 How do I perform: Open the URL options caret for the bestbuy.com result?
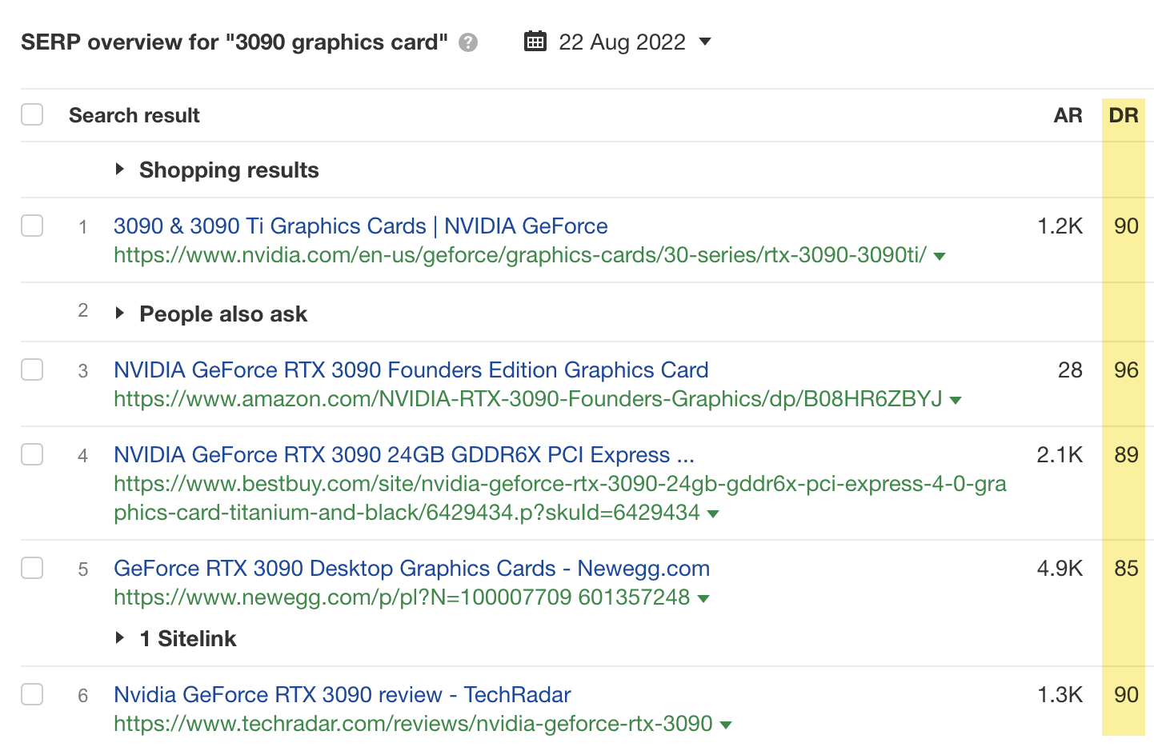(712, 513)
